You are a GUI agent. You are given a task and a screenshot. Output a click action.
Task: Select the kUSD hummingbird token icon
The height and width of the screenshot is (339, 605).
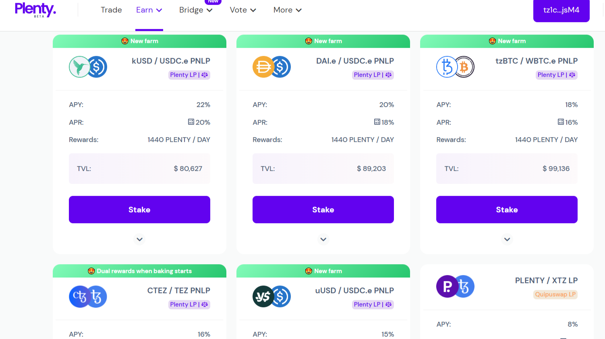point(80,67)
